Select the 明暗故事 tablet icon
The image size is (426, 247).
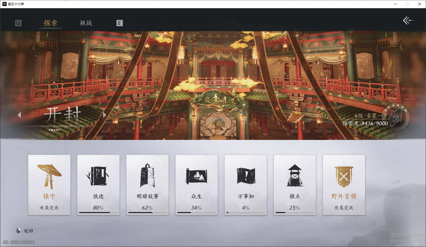coord(147,175)
